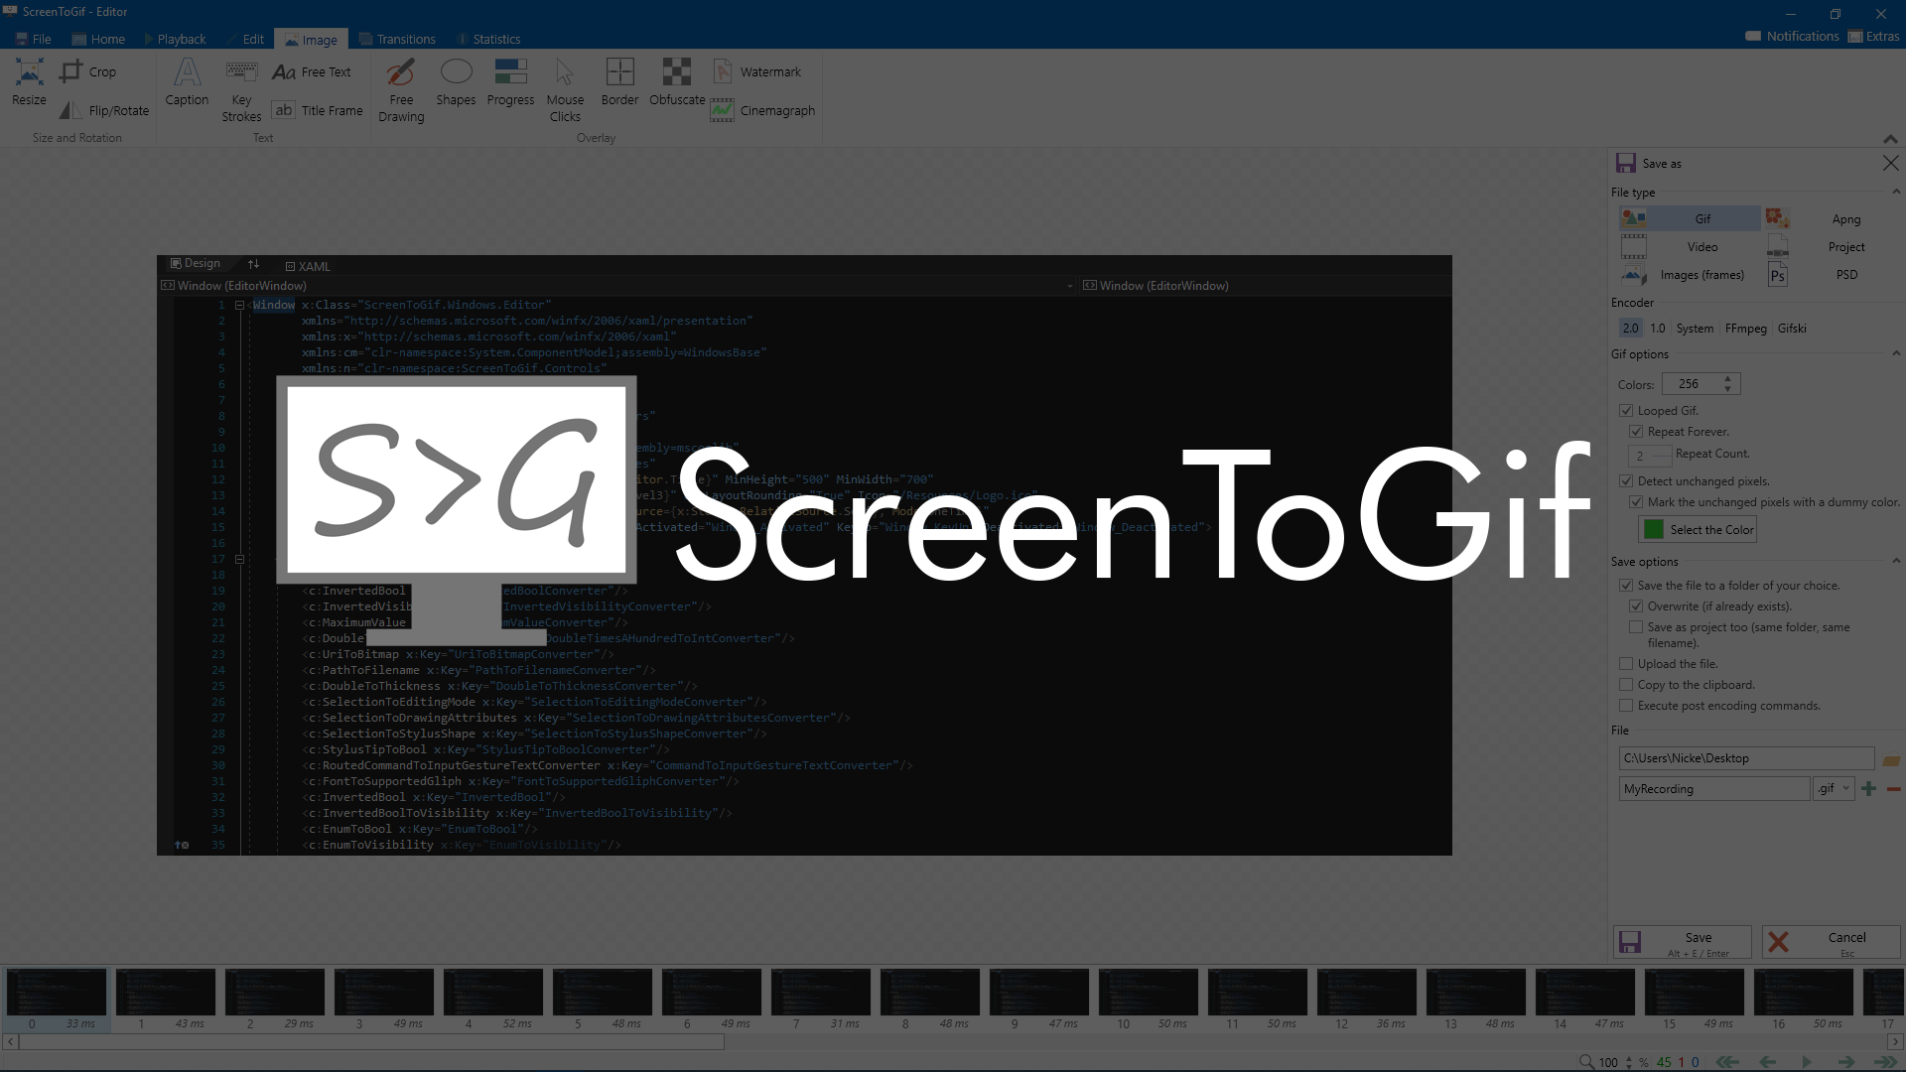Select the Free Drawing tool

[402, 91]
